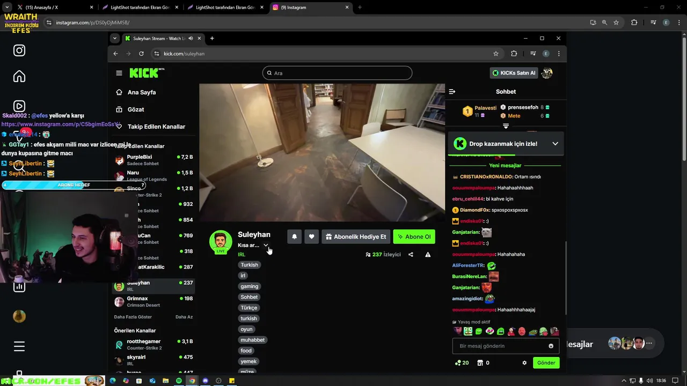Click the KICK logo
The height and width of the screenshot is (386, 687).
pos(146,73)
